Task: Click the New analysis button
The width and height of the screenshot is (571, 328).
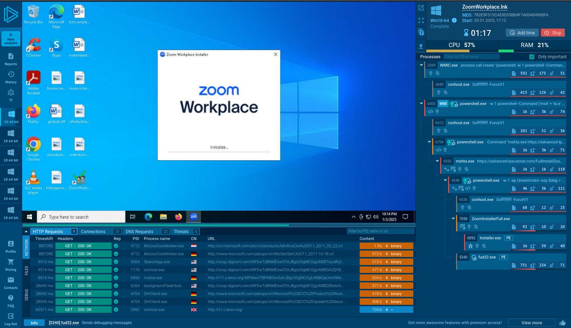Action: coord(10,39)
